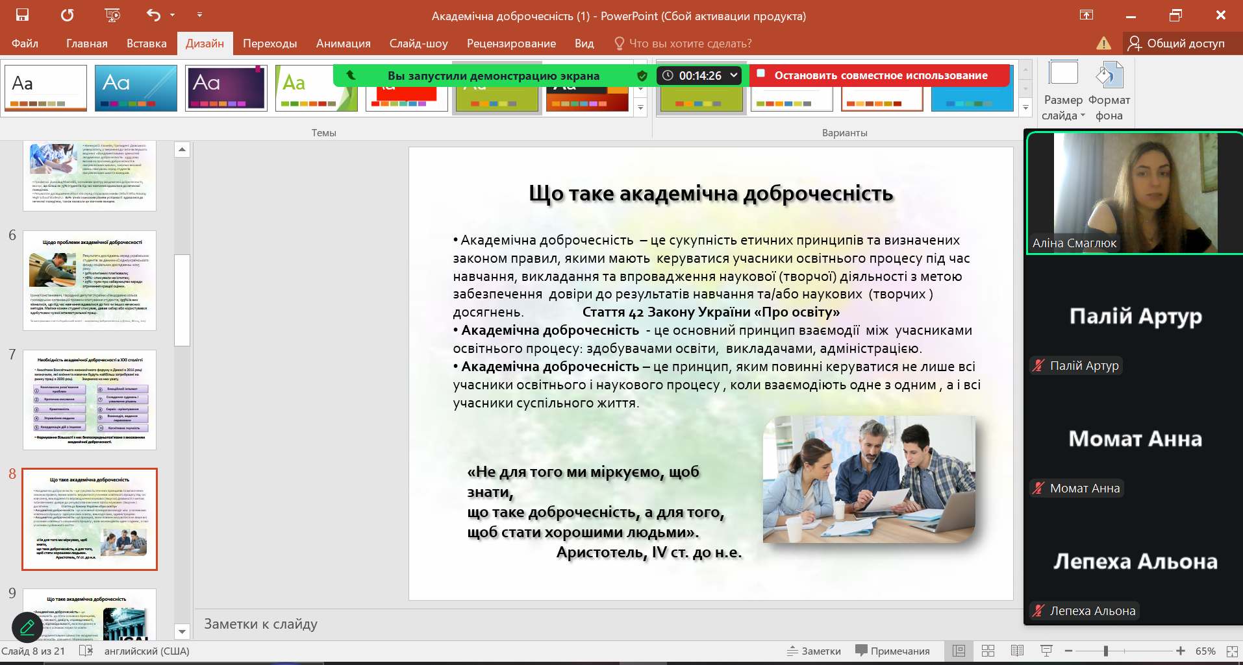Image resolution: width=1243 pixels, height=665 pixels.
Task: Expand the screen share timer dropdown
Action: coord(734,75)
